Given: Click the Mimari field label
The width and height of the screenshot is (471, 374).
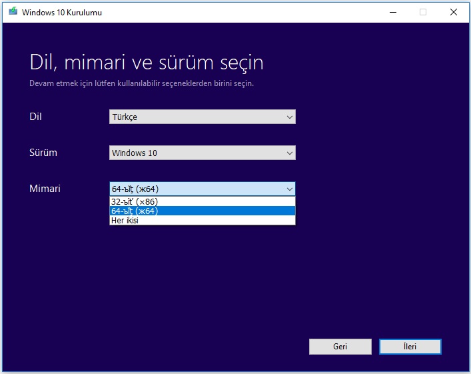Looking at the screenshot, I should [x=45, y=189].
